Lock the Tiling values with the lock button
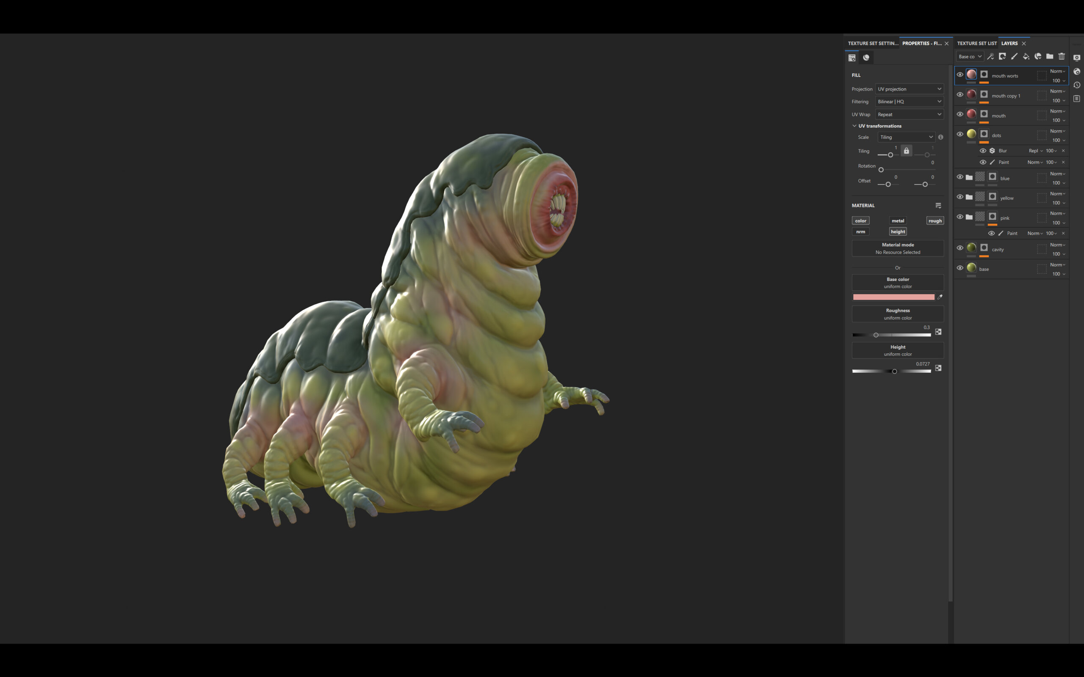This screenshot has width=1084, height=677. click(906, 151)
